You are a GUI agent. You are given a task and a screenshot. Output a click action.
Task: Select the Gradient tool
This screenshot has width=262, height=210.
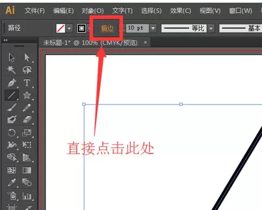[27, 170]
